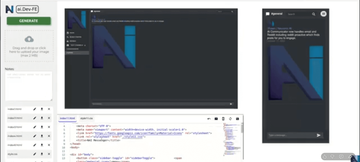Screen dimensions: 360x162
Task: Click the green GENERATE button
Action: coord(29,21)
